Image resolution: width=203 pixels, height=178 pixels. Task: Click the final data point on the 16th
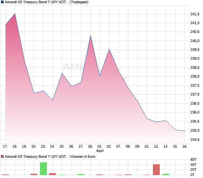tap(185, 131)
